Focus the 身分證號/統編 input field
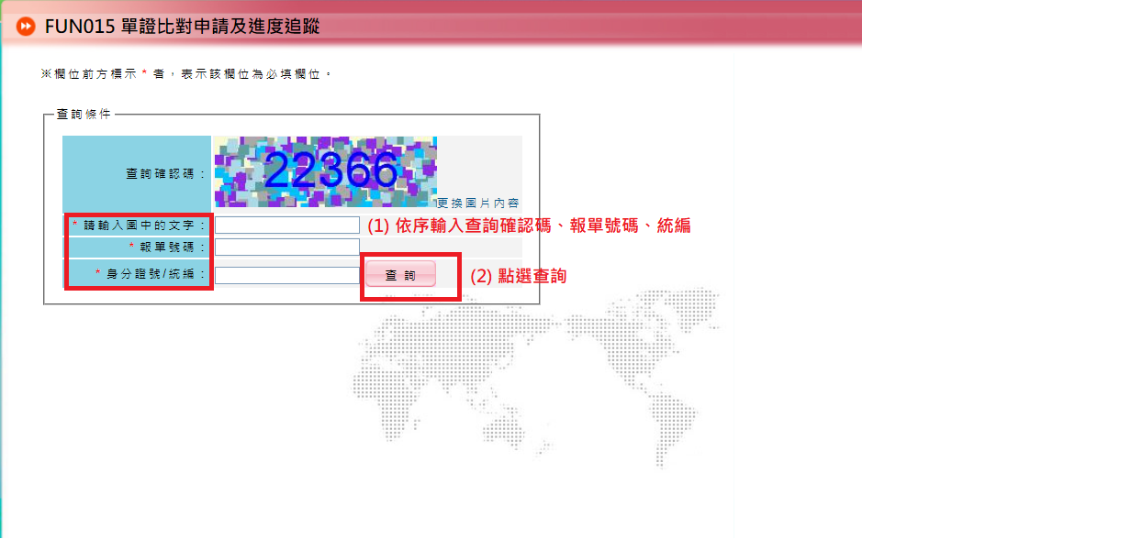 [x=286, y=275]
